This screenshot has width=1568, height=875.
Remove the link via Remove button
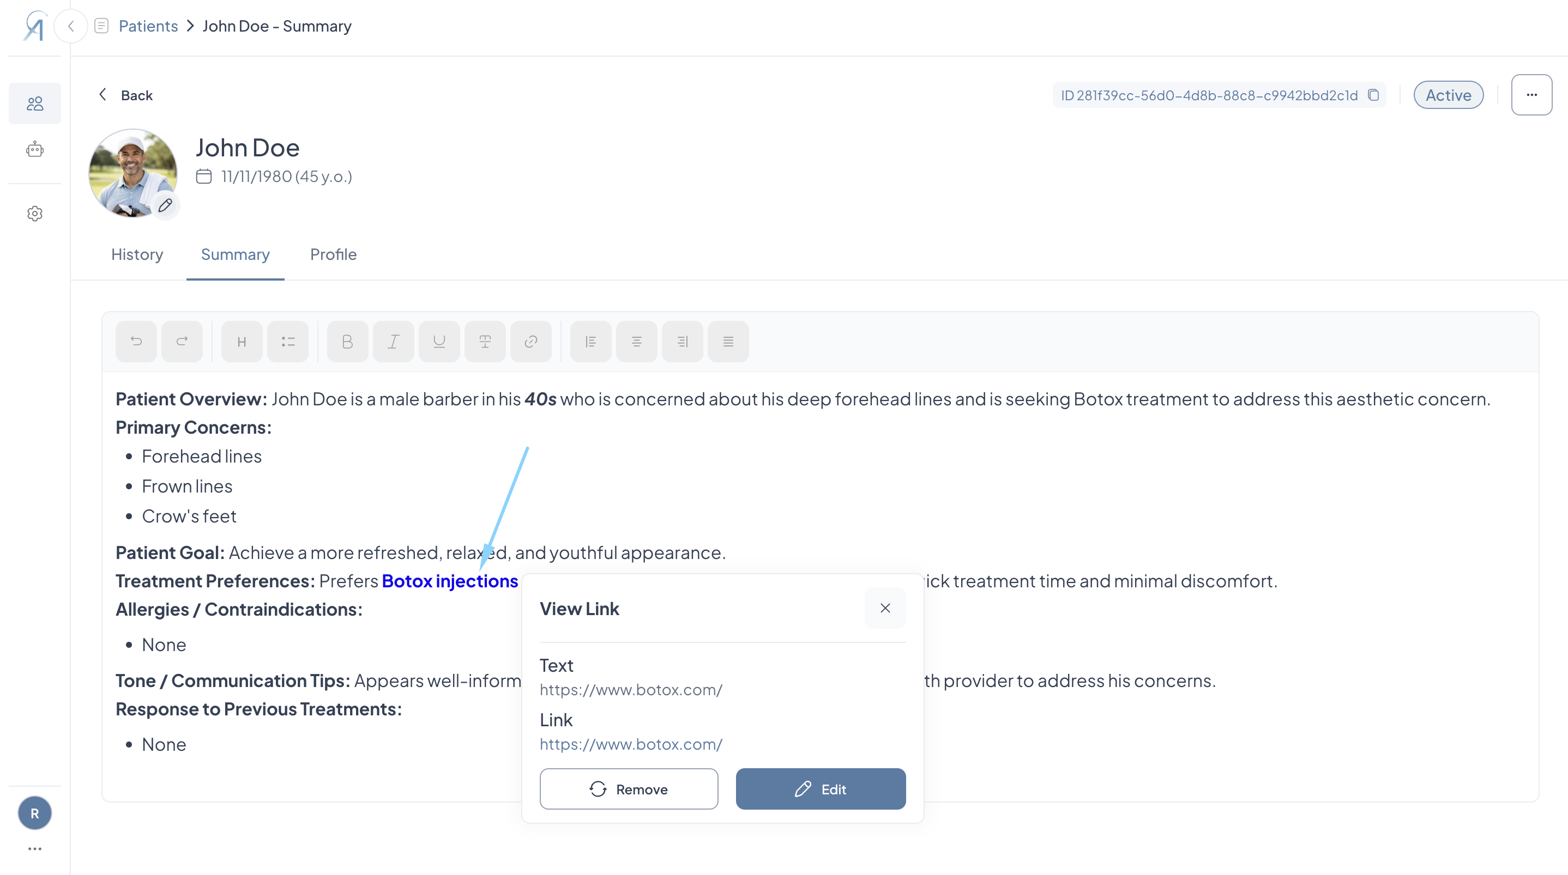point(628,789)
